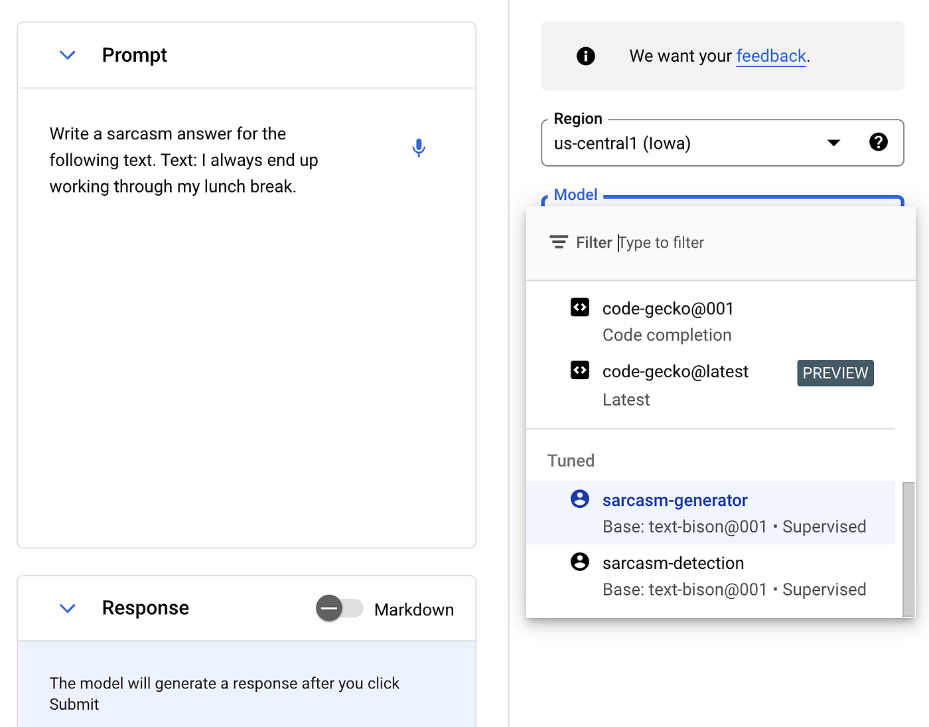Click the info icon beside the feedback message

pos(586,56)
